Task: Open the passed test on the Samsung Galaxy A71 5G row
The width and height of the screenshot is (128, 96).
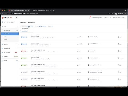Action: coord(38,64)
